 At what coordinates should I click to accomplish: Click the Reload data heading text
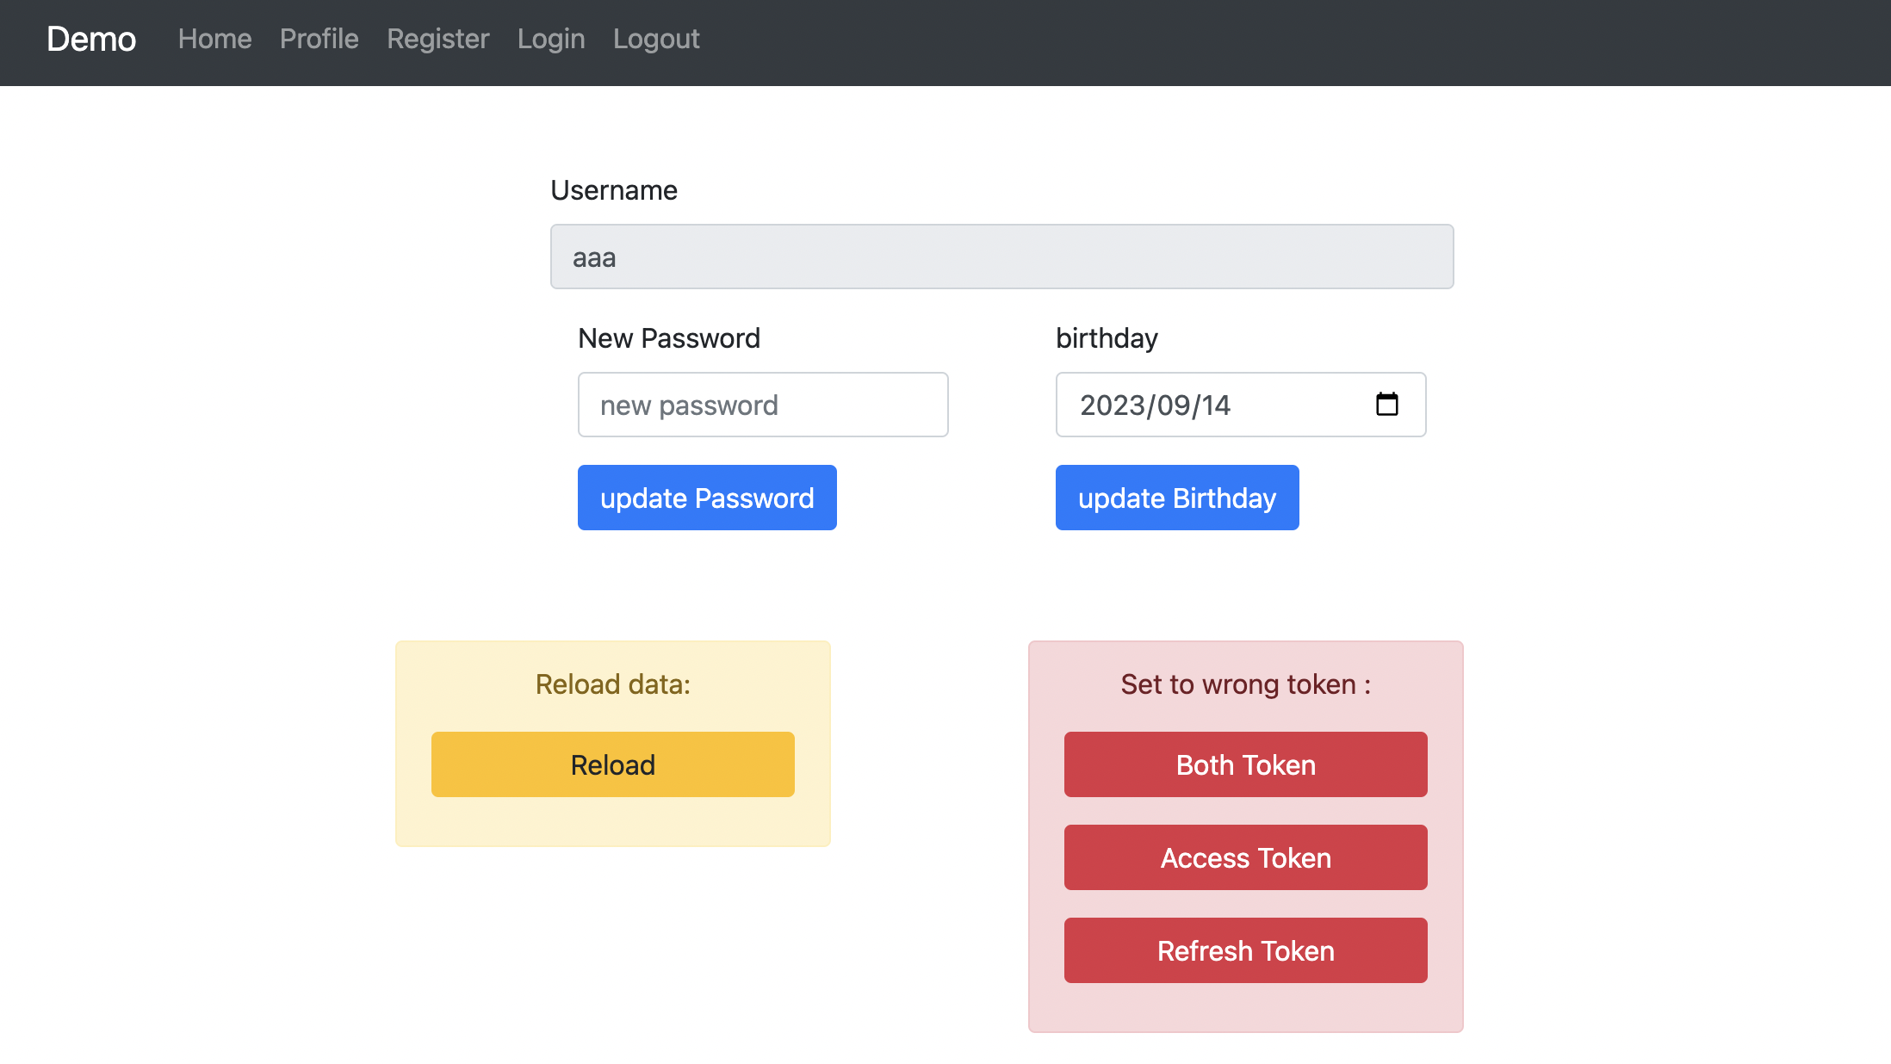point(612,684)
